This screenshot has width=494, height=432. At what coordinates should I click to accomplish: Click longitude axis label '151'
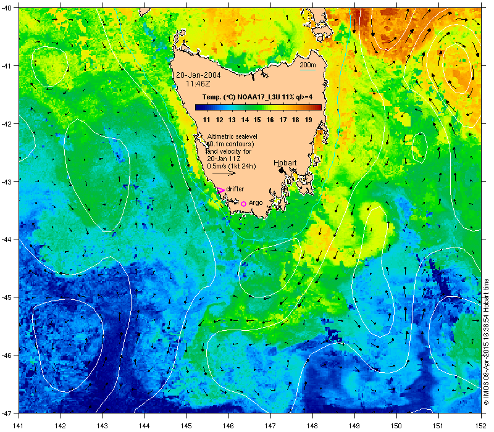[439, 426]
